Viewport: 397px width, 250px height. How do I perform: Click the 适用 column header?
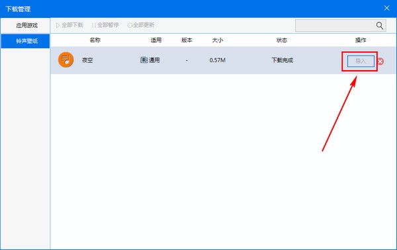[155, 40]
